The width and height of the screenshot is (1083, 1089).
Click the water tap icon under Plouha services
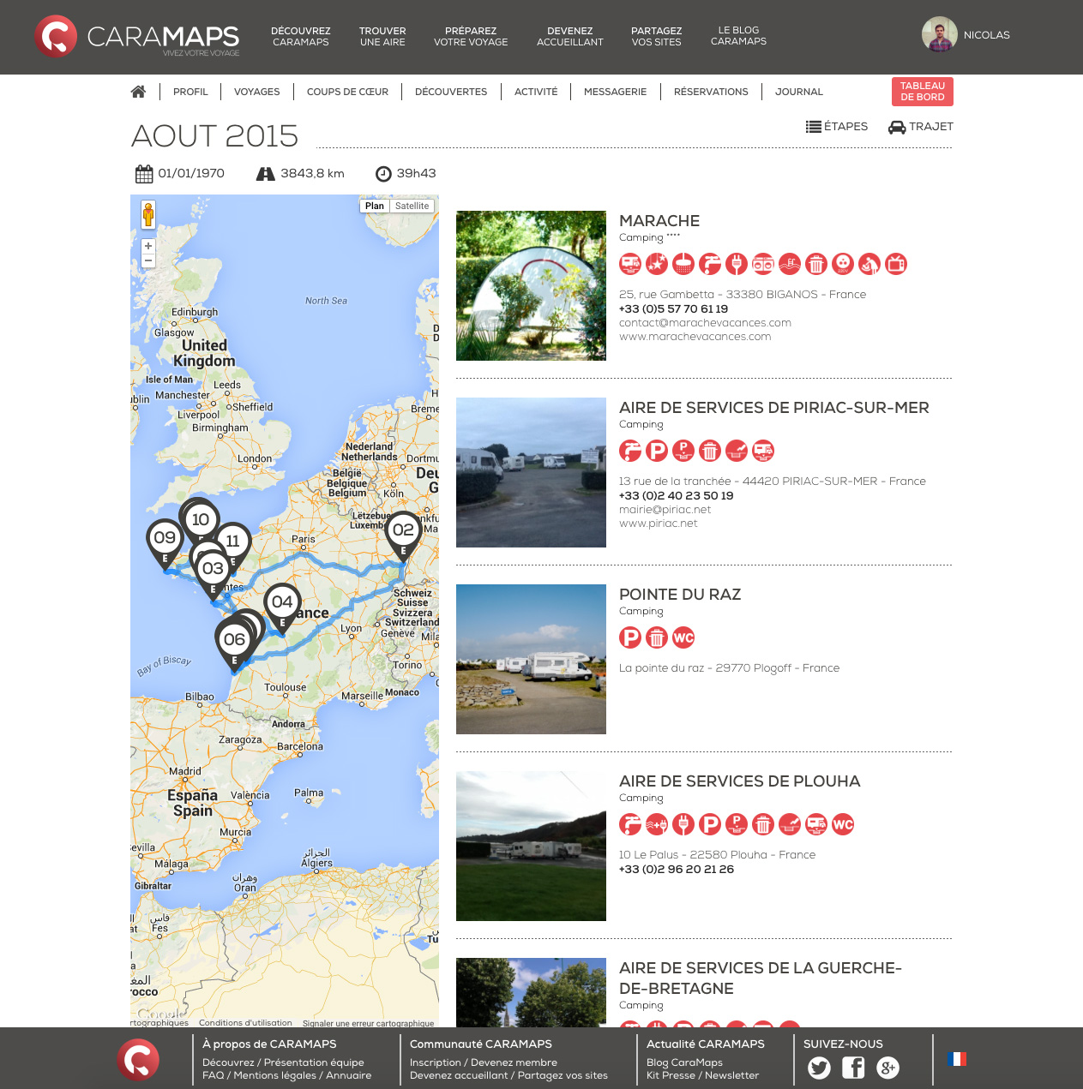630,824
